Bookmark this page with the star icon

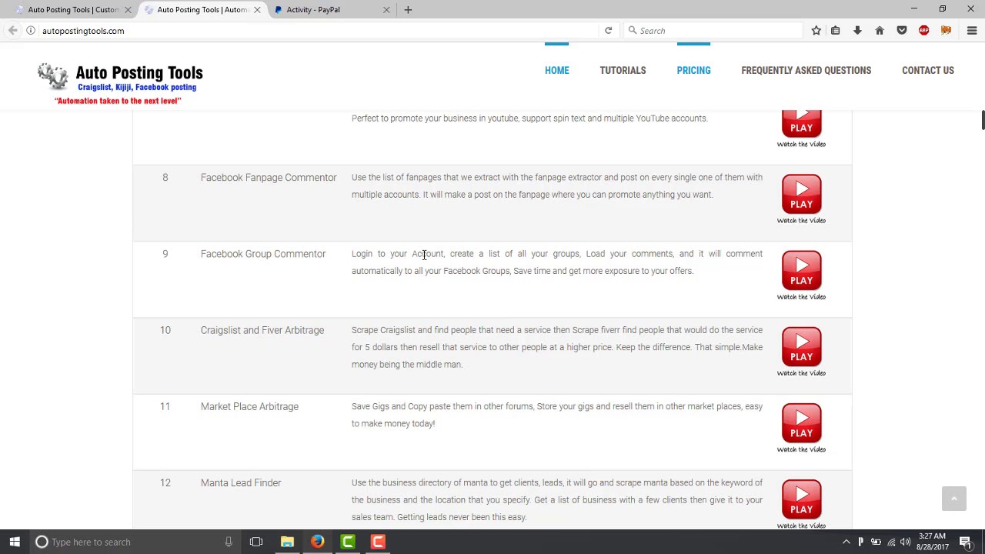[816, 31]
